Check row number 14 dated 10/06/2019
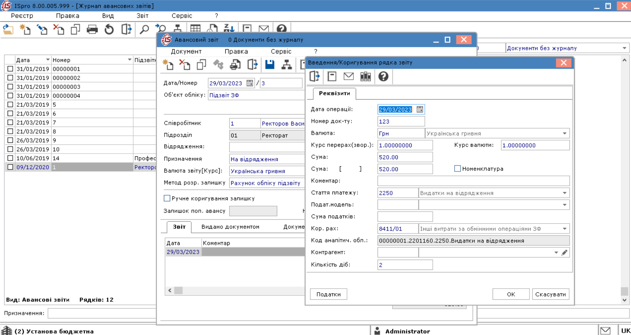The height and width of the screenshot is (335, 631). coord(10,158)
